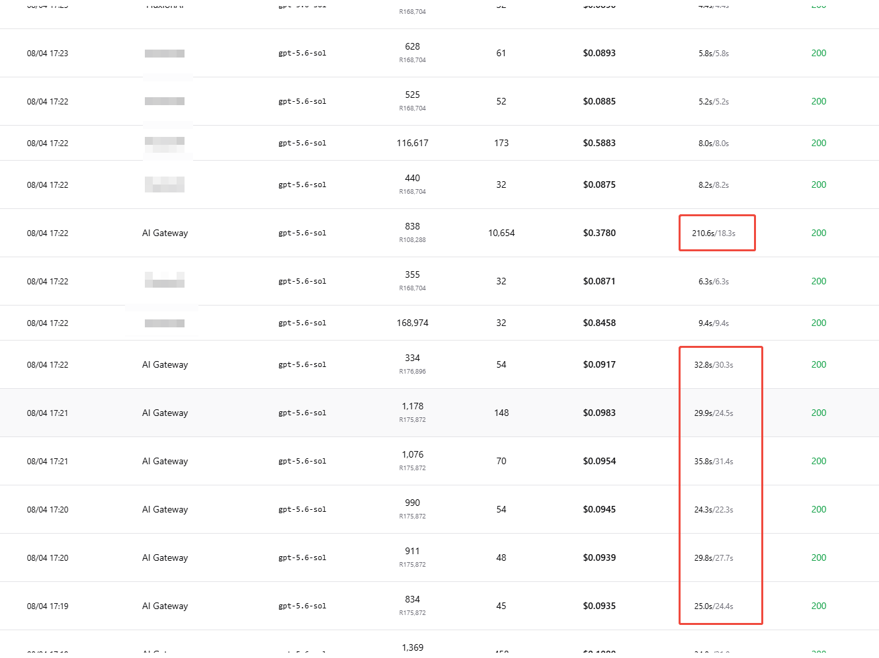The width and height of the screenshot is (879, 658).
Task: Select the 168,974 input tokens cell
Action: pos(413,323)
